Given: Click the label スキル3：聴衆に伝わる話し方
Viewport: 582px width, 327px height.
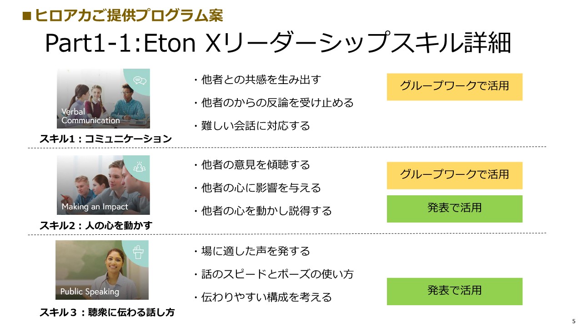Looking at the screenshot, I should tap(107, 312).
